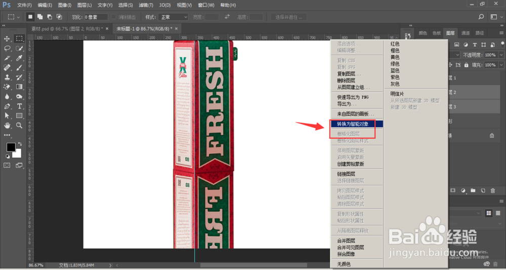This screenshot has width=506, height=270.
Task: Add layer mask icon in Layers panel
Action: [x=453, y=190]
